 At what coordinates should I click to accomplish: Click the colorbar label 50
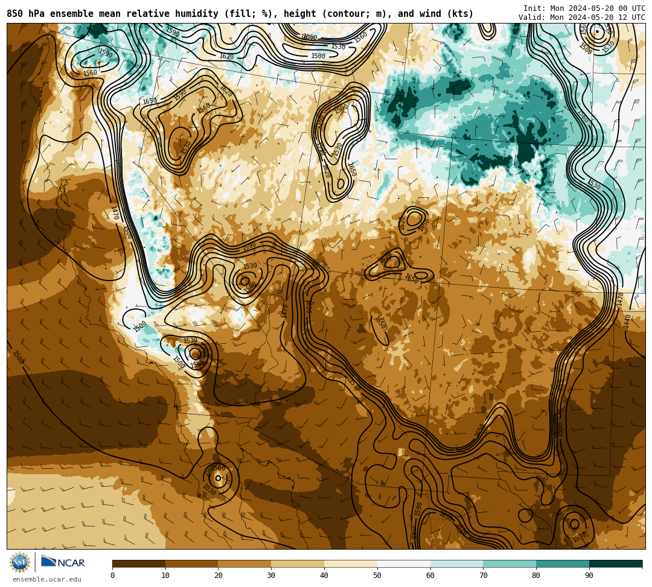click(377, 576)
